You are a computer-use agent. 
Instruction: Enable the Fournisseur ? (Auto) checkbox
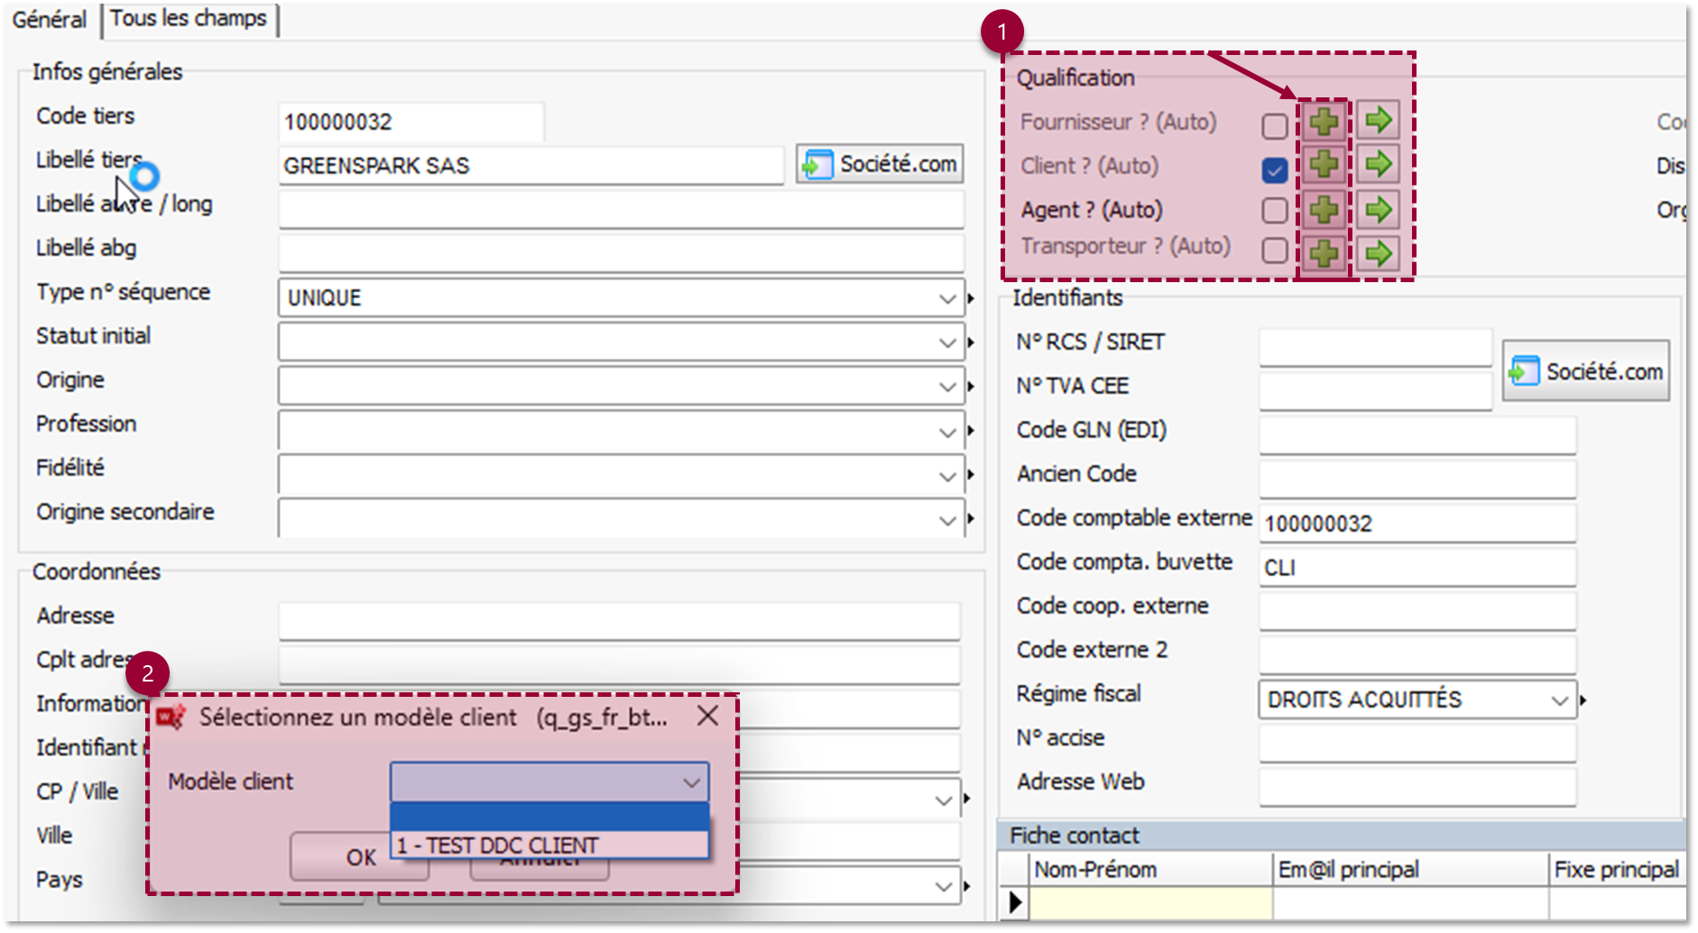tap(1274, 126)
